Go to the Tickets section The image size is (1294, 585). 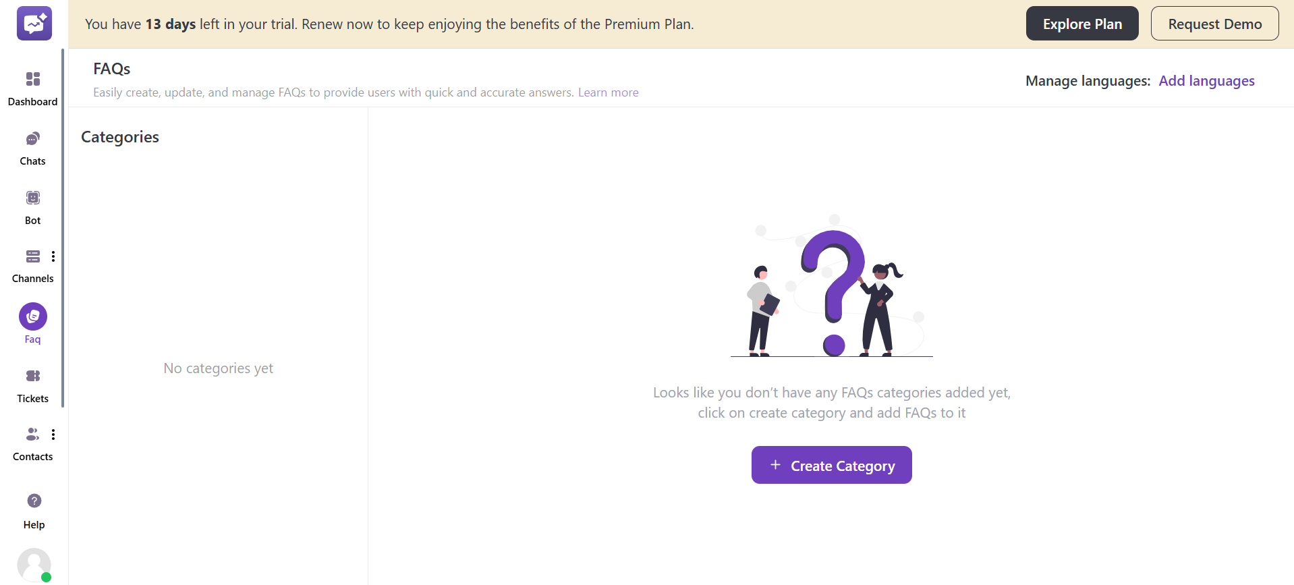(x=32, y=385)
